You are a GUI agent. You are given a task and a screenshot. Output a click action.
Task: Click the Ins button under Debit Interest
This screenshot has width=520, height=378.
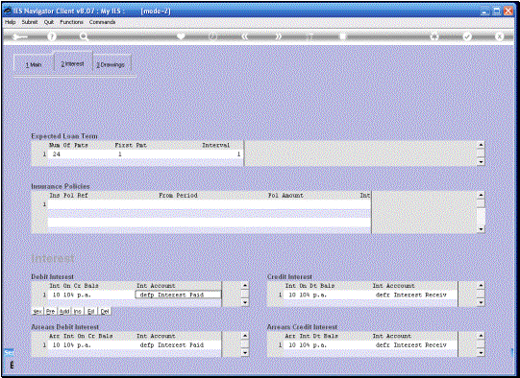tap(78, 311)
